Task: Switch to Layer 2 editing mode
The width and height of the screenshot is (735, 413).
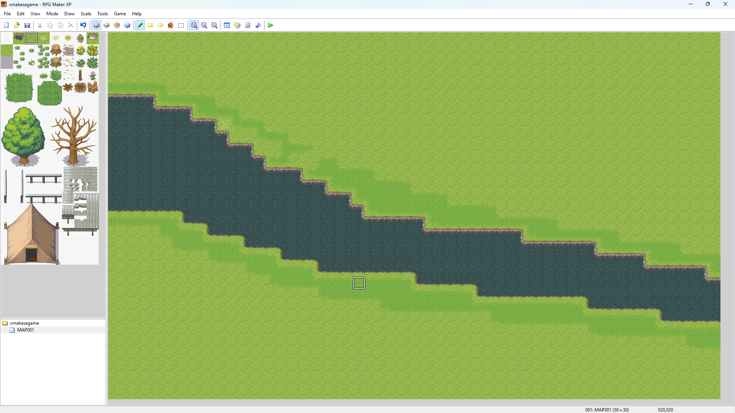Action: pyautogui.click(x=107, y=25)
